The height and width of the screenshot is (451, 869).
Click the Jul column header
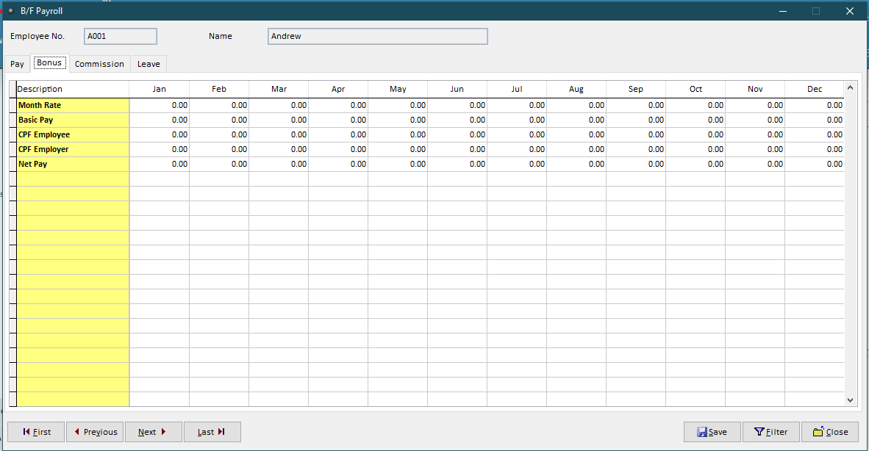click(517, 89)
